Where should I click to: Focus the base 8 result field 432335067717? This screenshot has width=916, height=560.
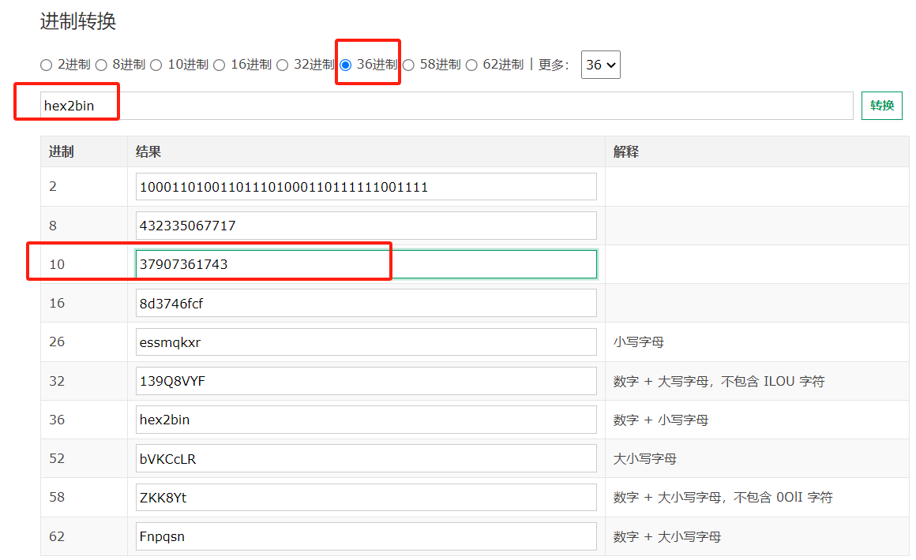(x=366, y=226)
